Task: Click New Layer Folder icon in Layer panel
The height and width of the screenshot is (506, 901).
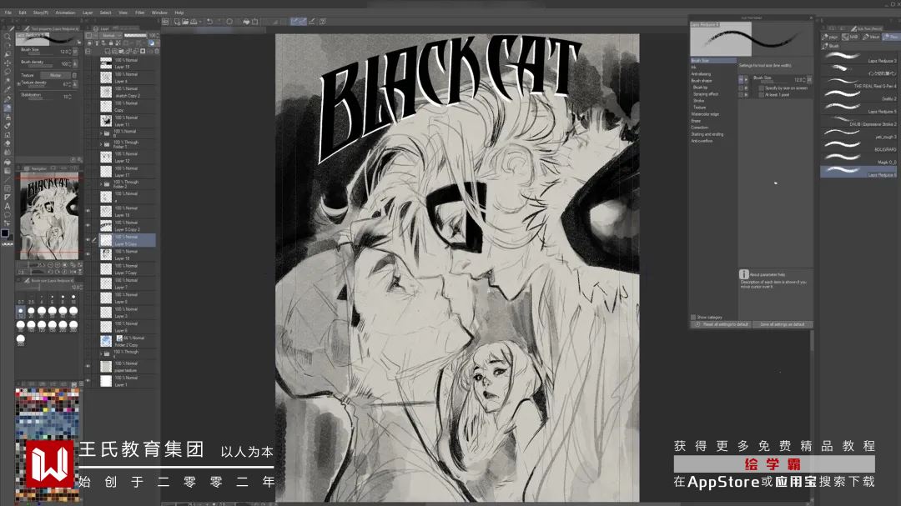Action: (121, 52)
